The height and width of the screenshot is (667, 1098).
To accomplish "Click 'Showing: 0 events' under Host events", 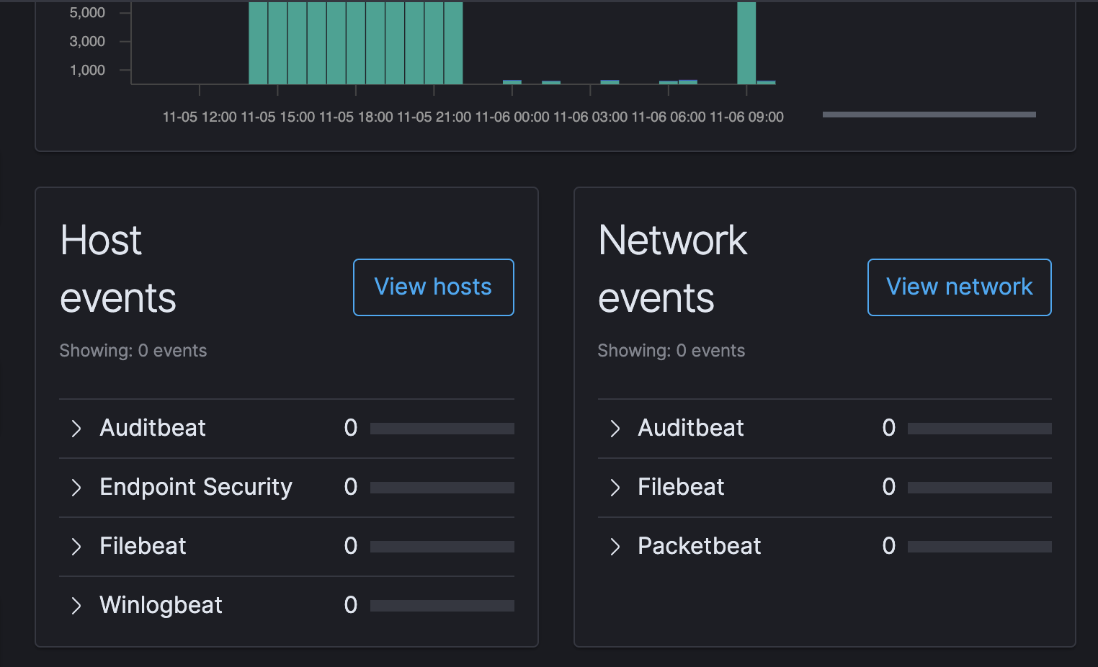I will (x=133, y=351).
